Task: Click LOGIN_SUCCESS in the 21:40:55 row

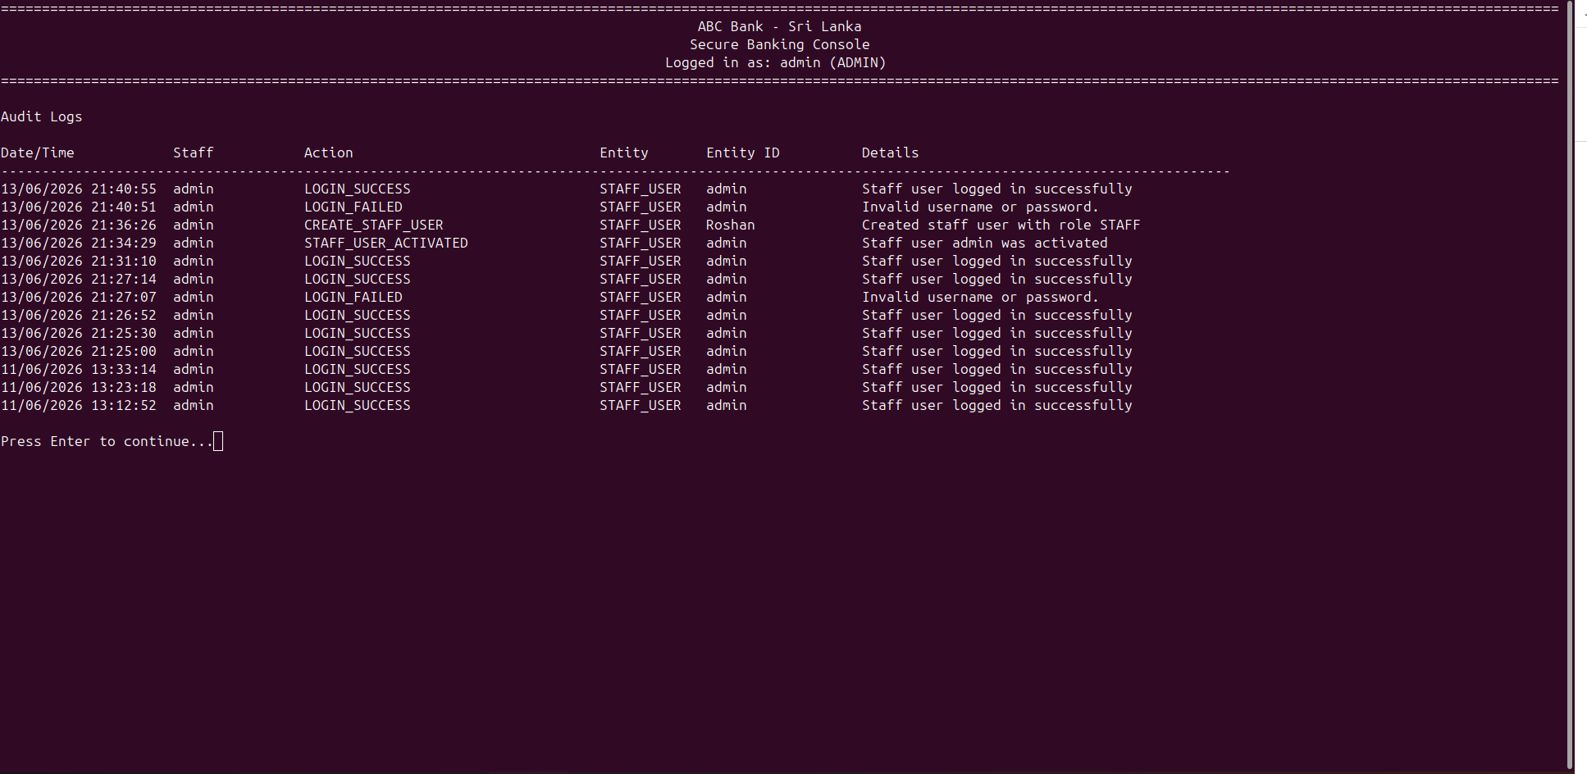Action: click(358, 189)
